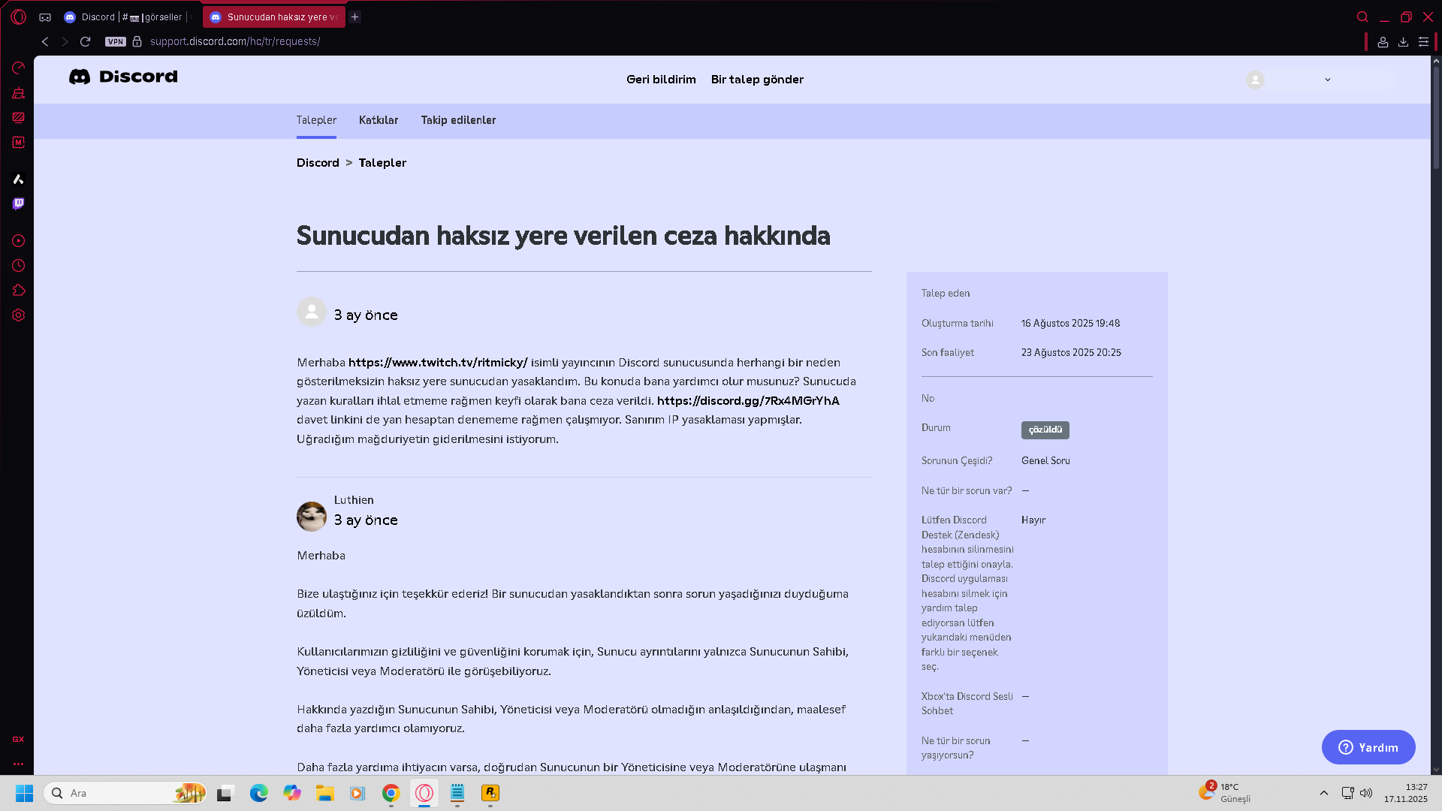Toggle the VPN badge in address bar
This screenshot has width=1442, height=811.
click(116, 41)
